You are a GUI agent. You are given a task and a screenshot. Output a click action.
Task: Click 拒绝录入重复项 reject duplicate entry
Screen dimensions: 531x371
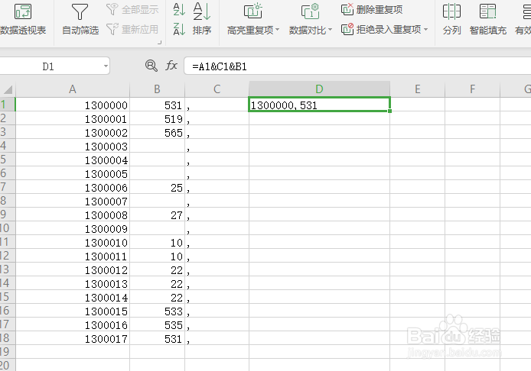pyautogui.click(x=381, y=30)
